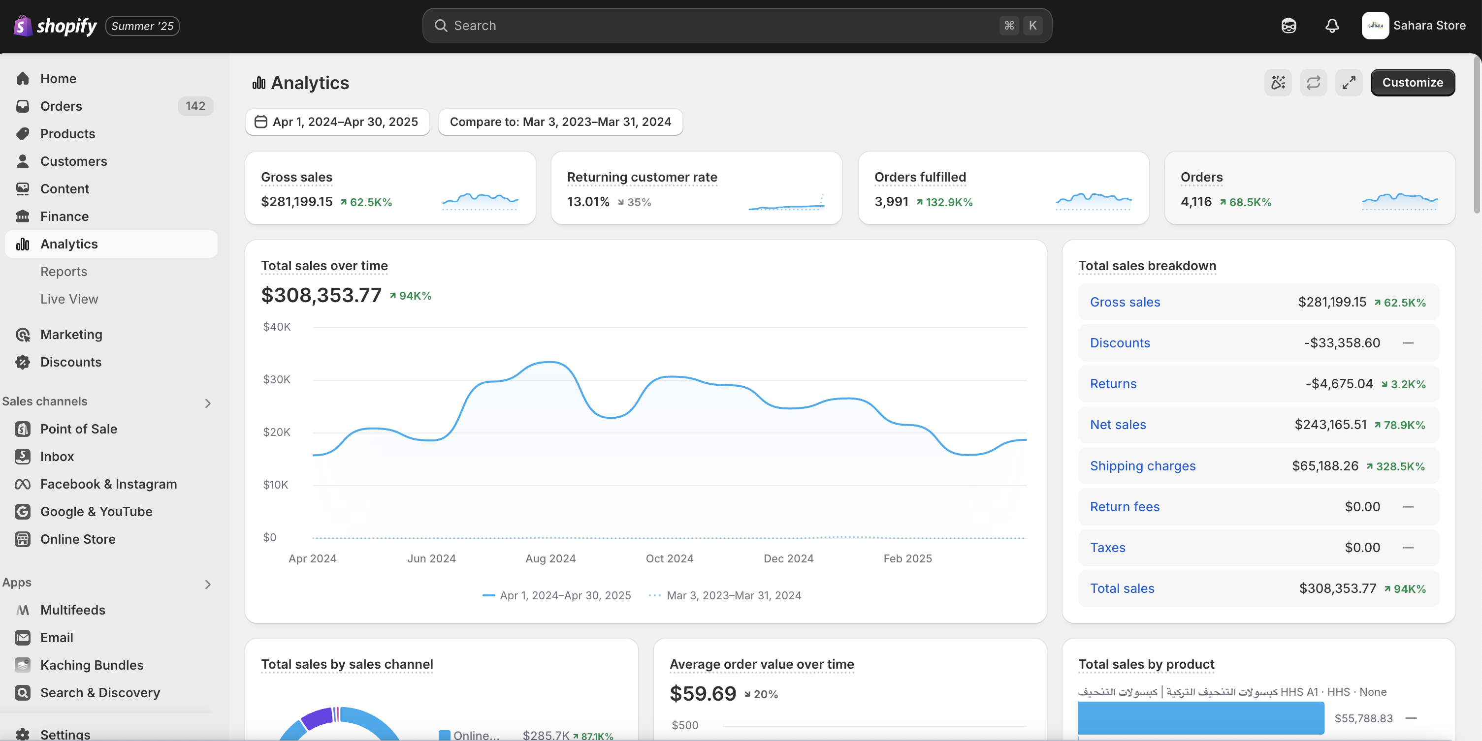Open the Sahara Store account menu

coord(1413,26)
